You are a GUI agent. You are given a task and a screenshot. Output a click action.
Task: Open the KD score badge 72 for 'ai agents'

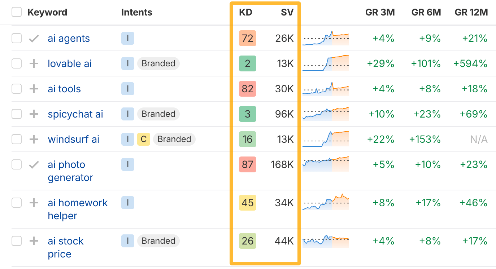click(x=247, y=38)
